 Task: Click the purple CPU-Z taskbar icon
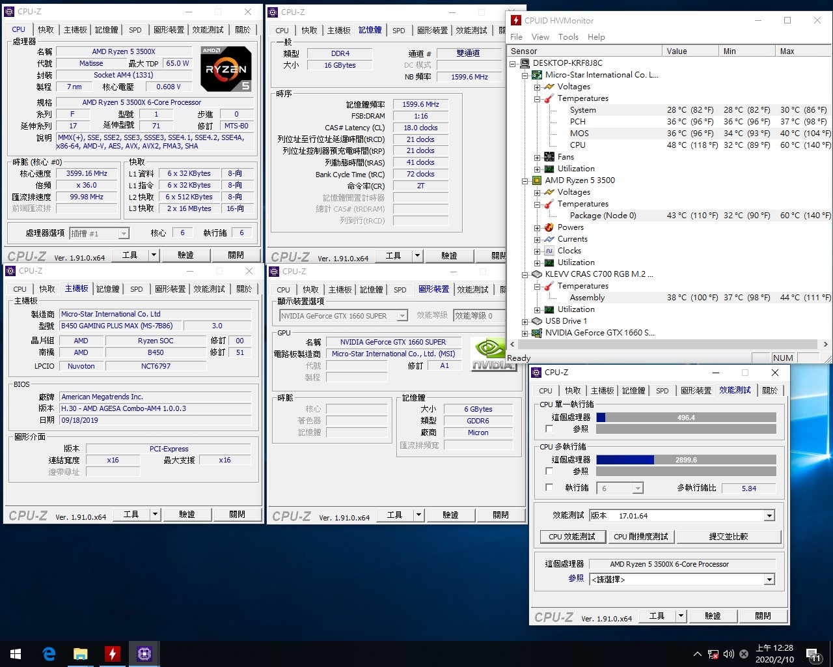pyautogui.click(x=144, y=654)
